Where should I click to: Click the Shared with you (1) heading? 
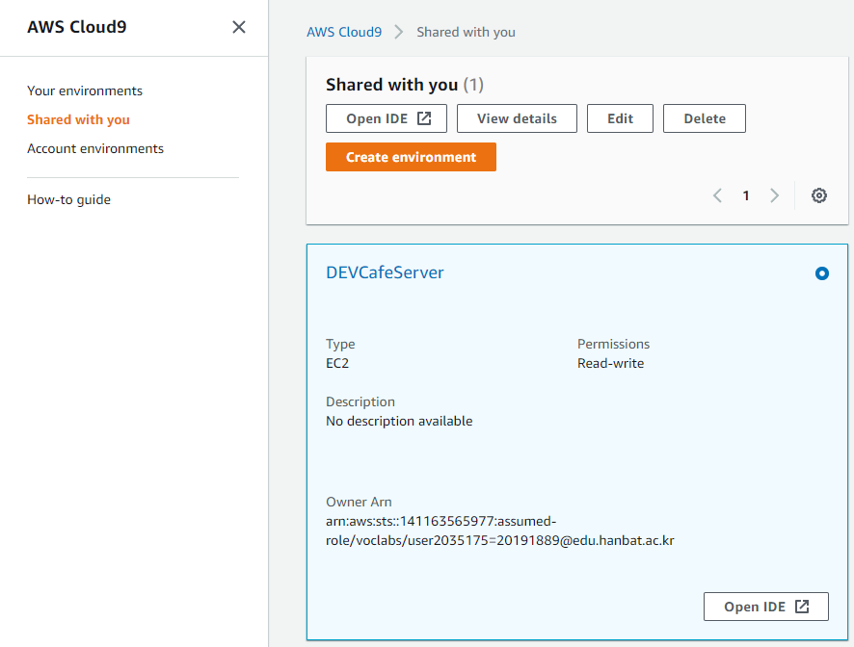405,85
